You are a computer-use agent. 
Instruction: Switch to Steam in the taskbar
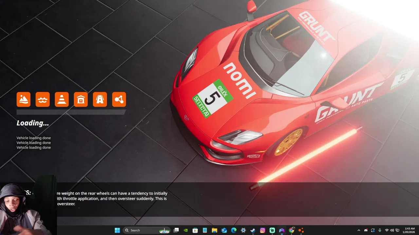[253, 230]
